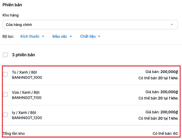Click the Cửa hàng chính dropdown arrow
This screenshot has width=182, height=139.
(172, 25)
